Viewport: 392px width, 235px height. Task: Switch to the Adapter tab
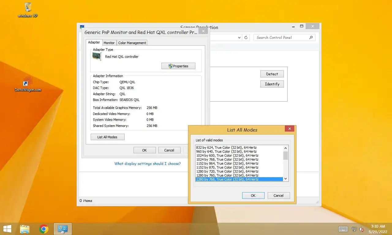[x=94, y=42]
